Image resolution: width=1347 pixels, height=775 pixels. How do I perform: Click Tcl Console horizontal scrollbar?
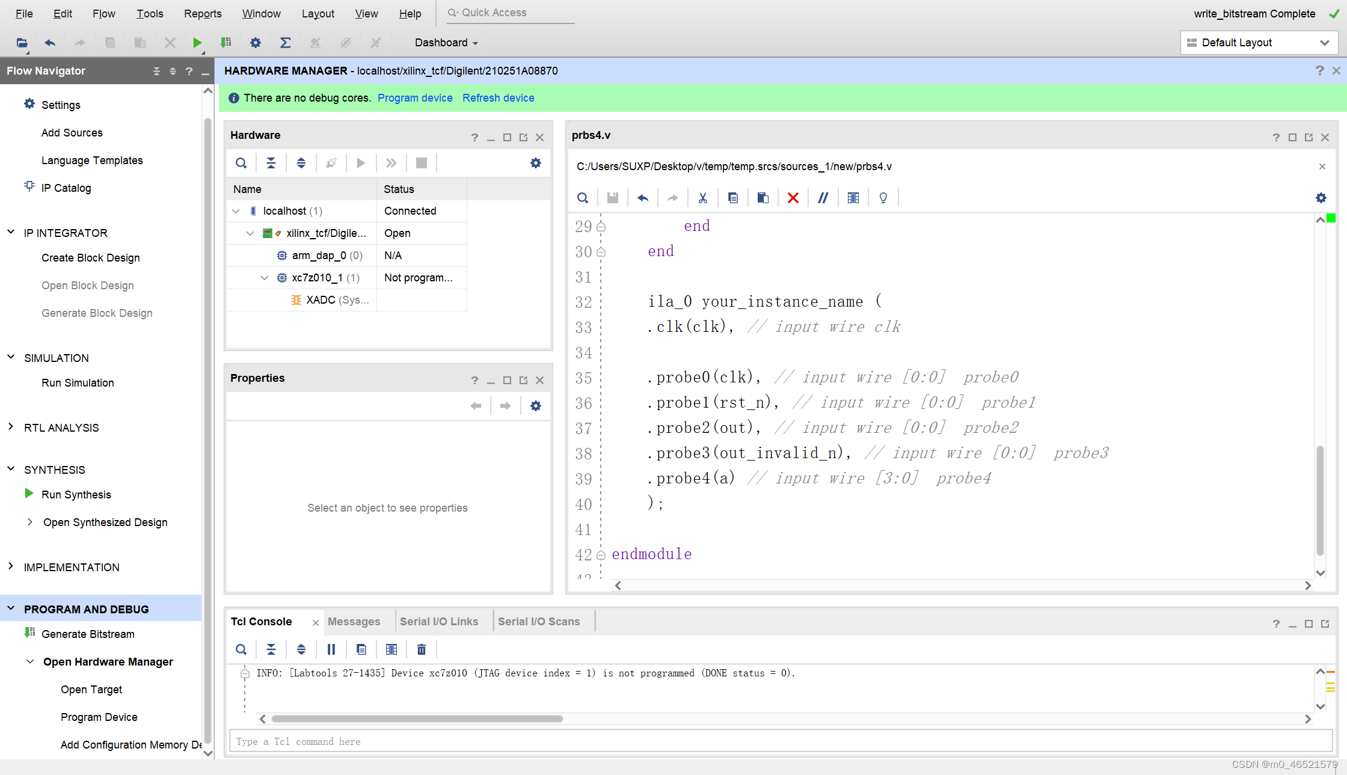coord(417,718)
